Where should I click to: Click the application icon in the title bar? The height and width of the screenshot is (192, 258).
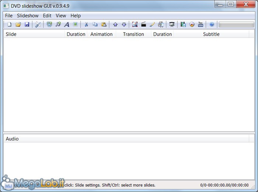6,6
